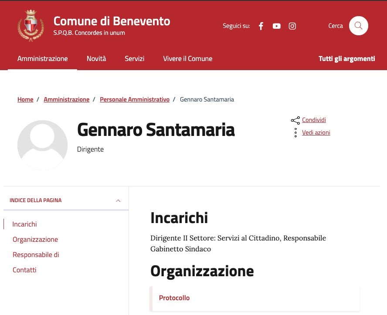Click Personale Amministrativo breadcrumb link
Screen dimensions: 387x315
(135, 100)
